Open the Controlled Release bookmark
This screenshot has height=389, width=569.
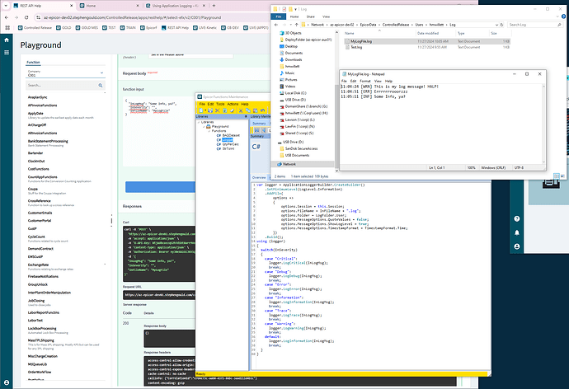click(x=35, y=27)
